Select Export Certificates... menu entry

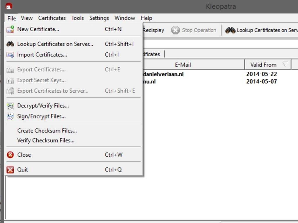[x=74, y=70]
